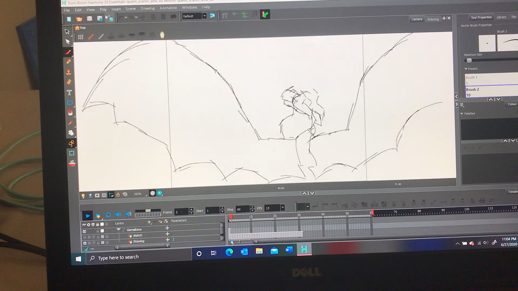Viewport: 518px width, 291px height.
Task: Toggle the lock on the GameBone layer
Action: 98,231
